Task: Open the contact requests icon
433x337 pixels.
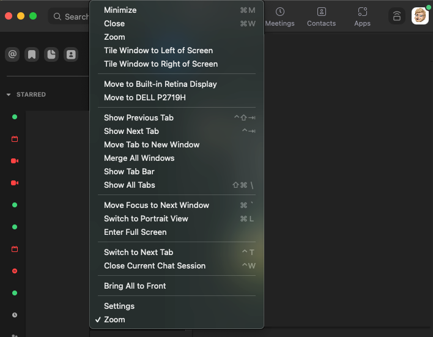Action: tap(72, 54)
